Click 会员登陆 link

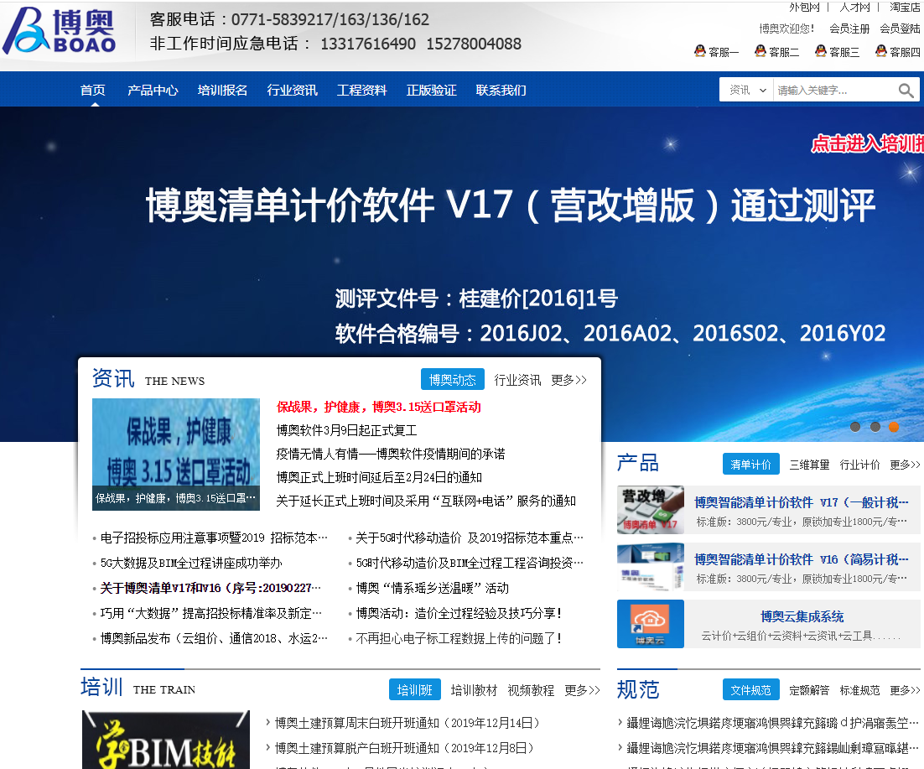click(899, 29)
